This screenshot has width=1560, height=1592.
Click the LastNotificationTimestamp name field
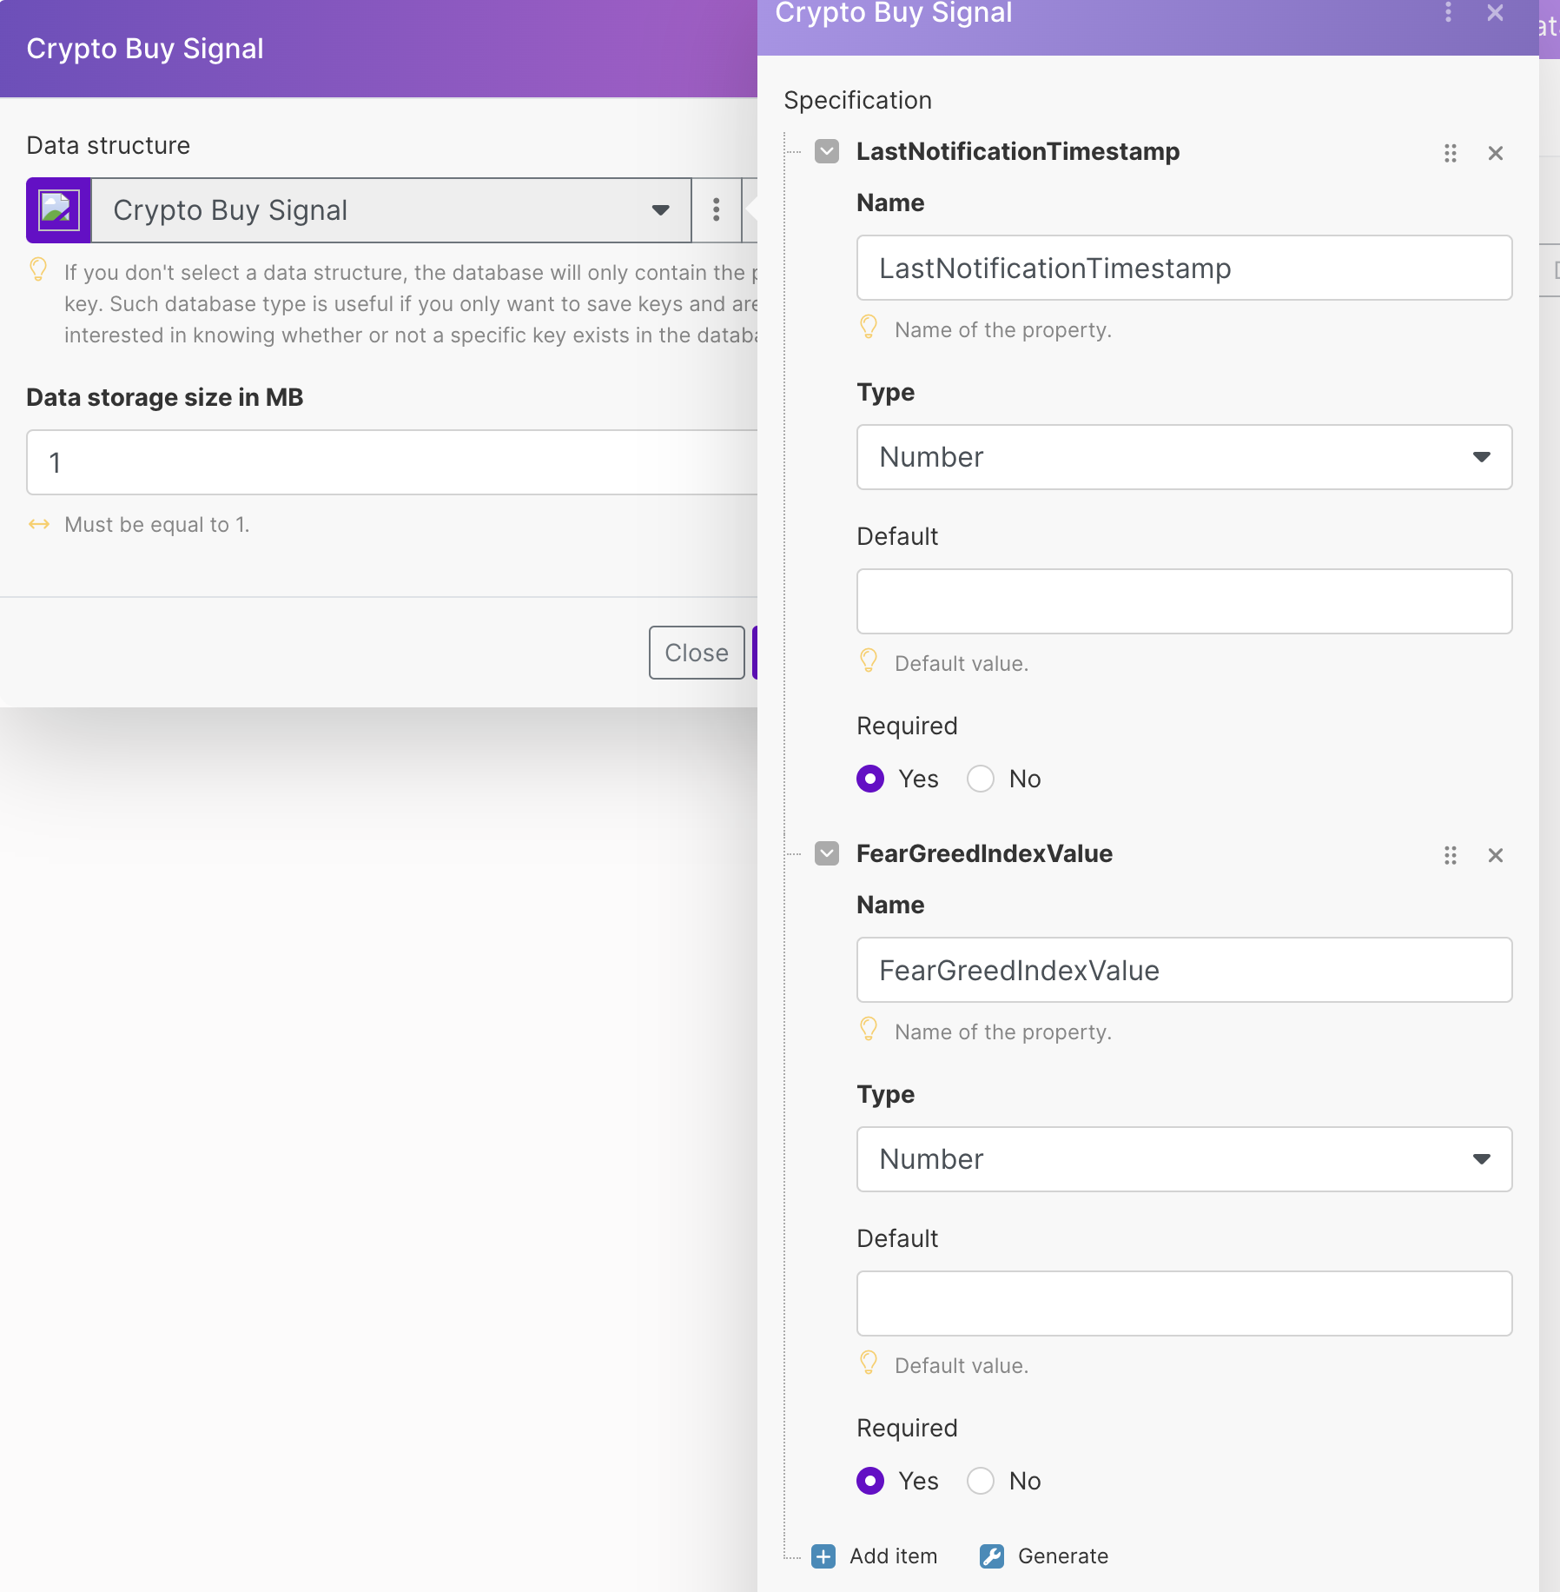(1184, 269)
